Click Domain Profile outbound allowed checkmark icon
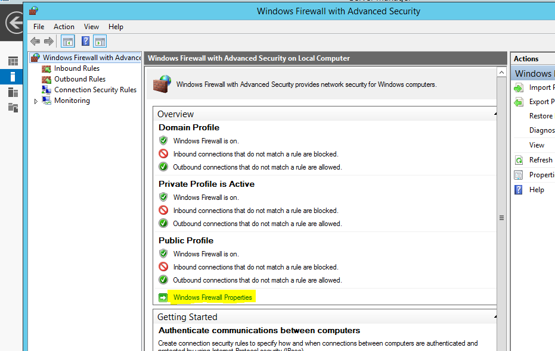The width and height of the screenshot is (555, 351). (163, 167)
